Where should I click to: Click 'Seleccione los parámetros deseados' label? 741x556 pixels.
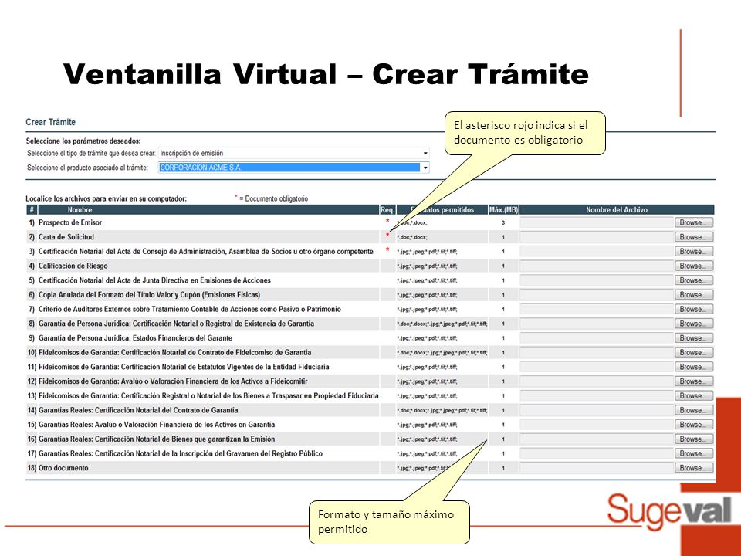coord(83,141)
